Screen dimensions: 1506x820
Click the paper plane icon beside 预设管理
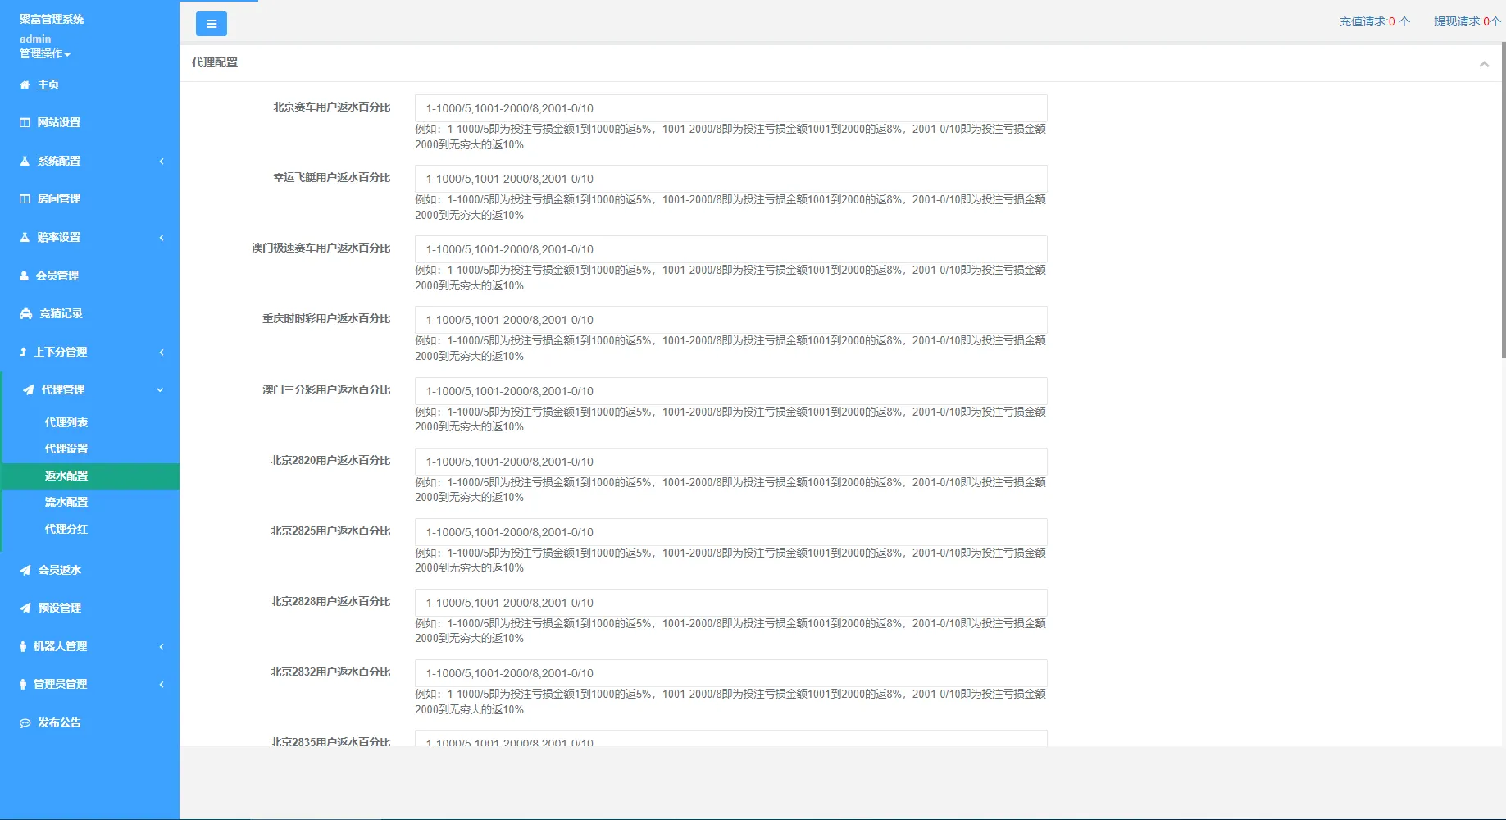(25, 608)
